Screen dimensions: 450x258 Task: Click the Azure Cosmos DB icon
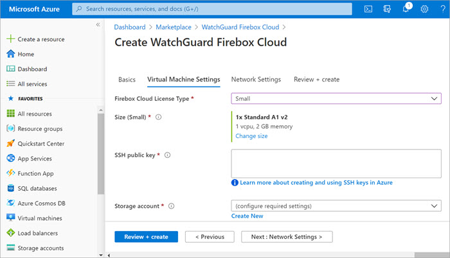click(11, 203)
